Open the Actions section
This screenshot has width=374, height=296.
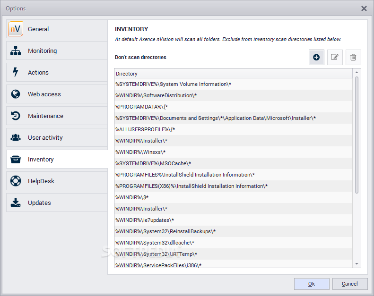(57, 72)
